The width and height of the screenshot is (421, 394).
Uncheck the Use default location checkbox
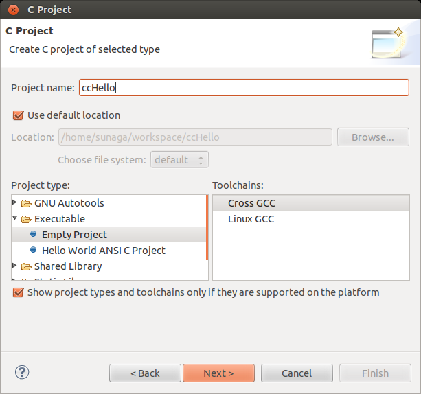(x=18, y=115)
